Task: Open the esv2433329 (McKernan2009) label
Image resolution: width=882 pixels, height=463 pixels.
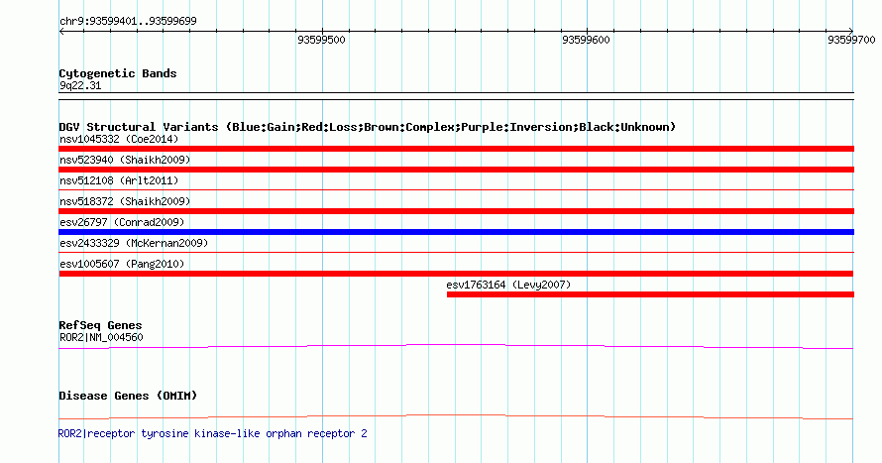Action: point(134,243)
